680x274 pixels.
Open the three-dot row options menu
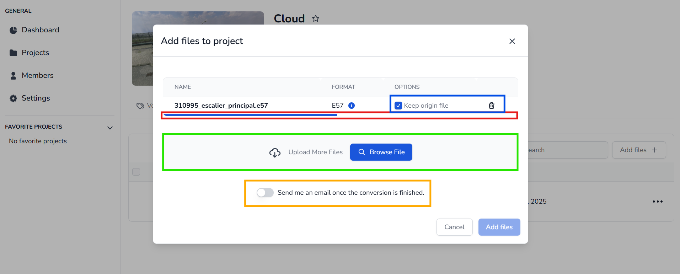pos(657,202)
